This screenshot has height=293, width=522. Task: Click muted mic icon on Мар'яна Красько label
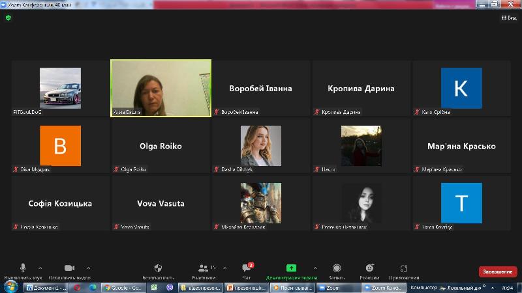pyautogui.click(x=417, y=169)
